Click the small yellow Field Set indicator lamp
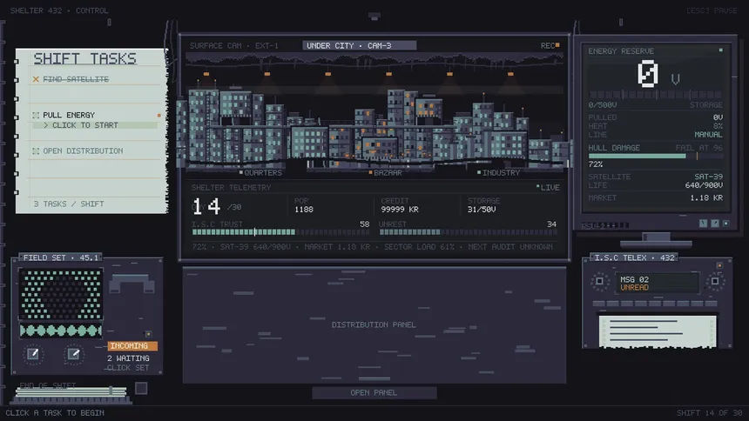Screen dimensions: 749x421 pos(148,334)
